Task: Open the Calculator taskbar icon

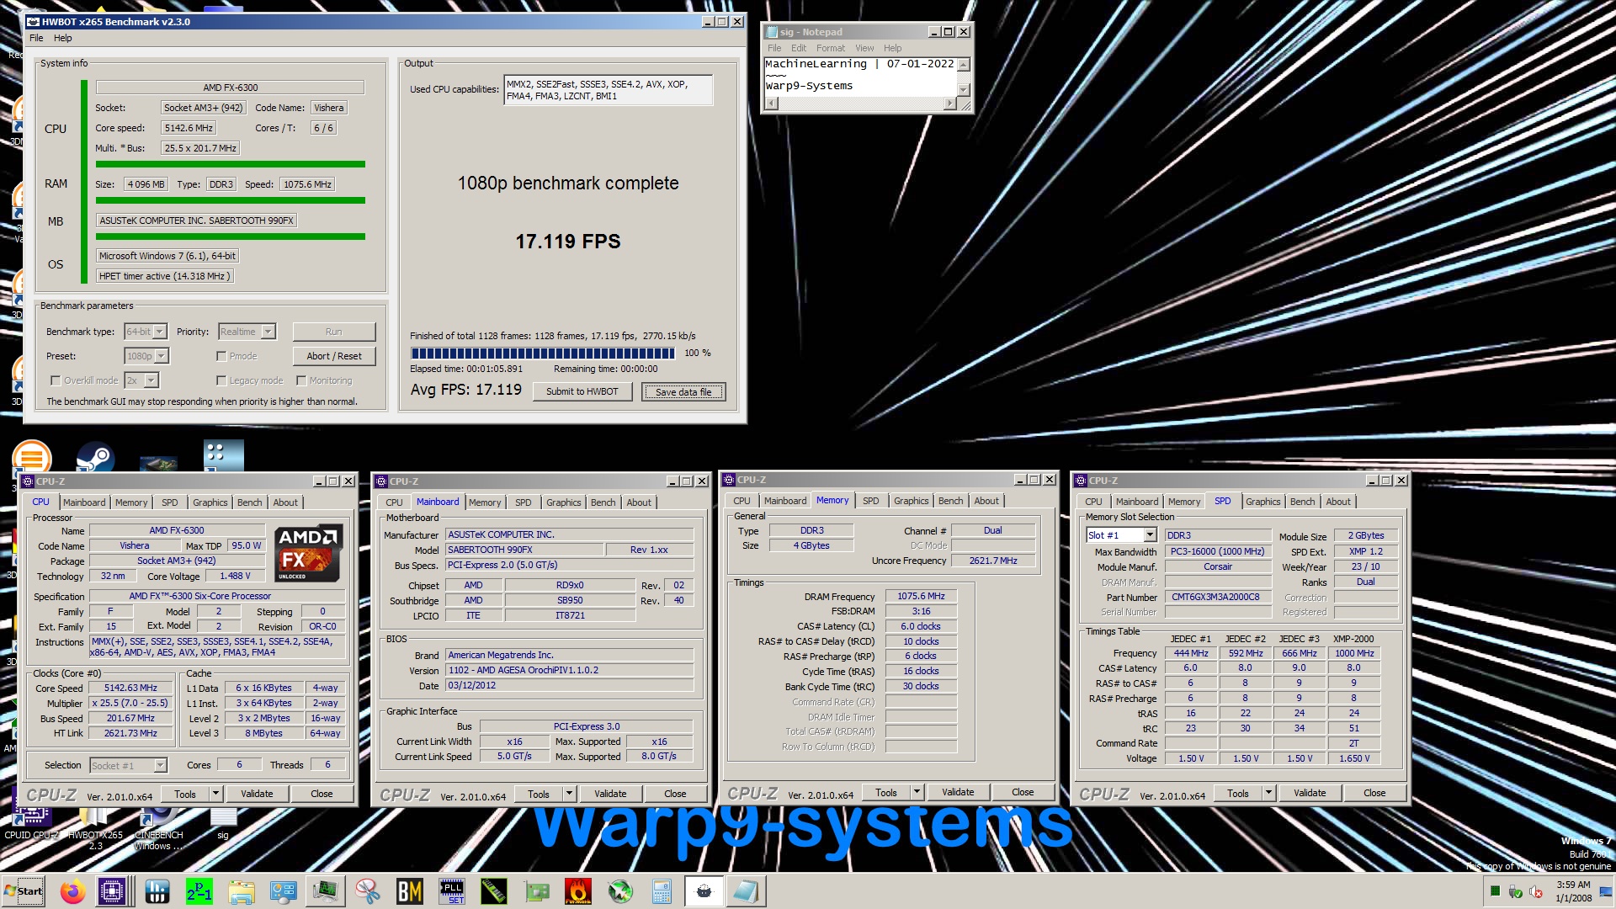Action: click(662, 890)
